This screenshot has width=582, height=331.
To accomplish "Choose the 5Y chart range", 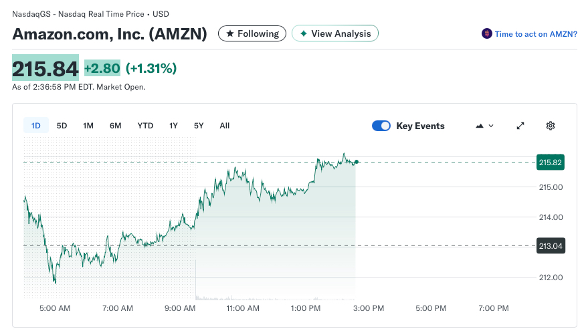I will [199, 126].
